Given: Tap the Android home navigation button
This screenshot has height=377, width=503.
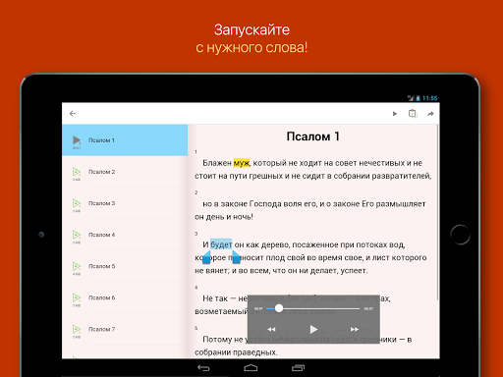Looking at the screenshot, I should 251,368.
